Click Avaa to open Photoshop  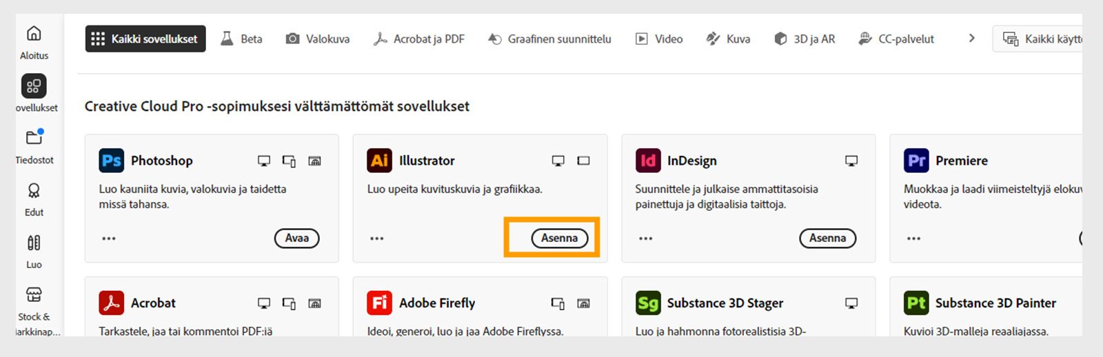(297, 238)
